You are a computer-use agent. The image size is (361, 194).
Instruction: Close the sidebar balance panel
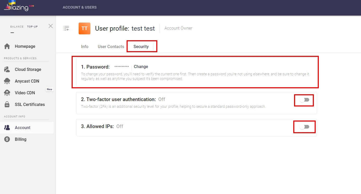(x=51, y=26)
